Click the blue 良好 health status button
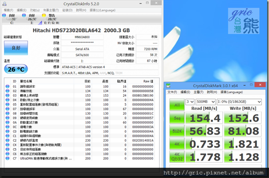This screenshot has width=269, height=178. [x=16, y=48]
